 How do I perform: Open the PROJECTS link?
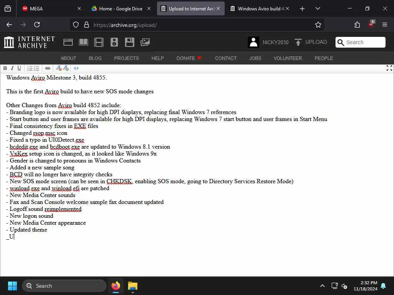pyautogui.click(x=126, y=58)
